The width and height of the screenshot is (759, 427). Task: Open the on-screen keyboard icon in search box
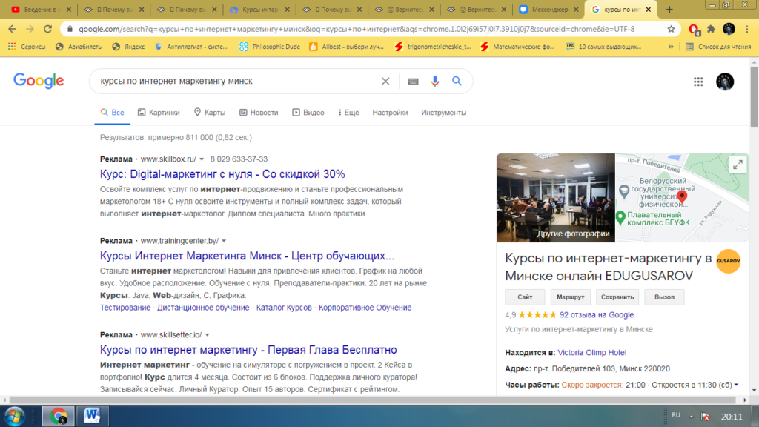[413, 82]
